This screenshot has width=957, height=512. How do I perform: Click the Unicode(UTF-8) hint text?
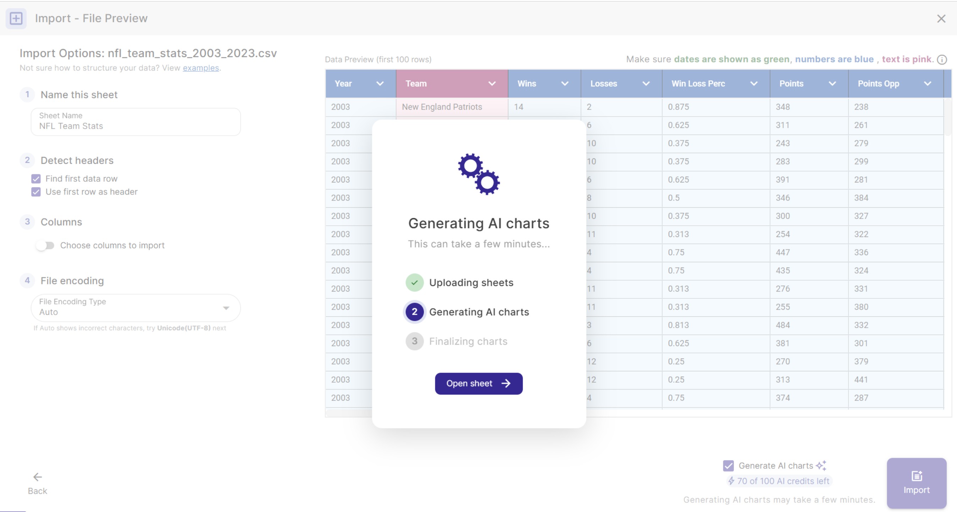pyautogui.click(x=183, y=328)
